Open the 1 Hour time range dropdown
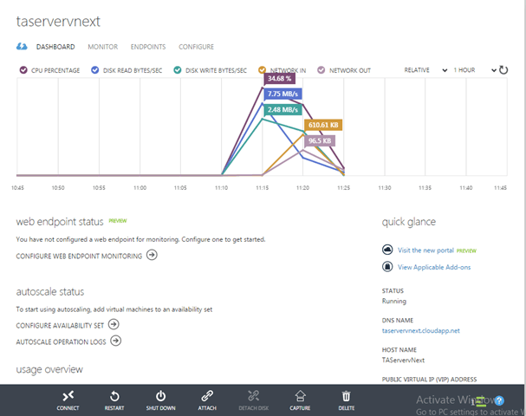 pyautogui.click(x=475, y=70)
